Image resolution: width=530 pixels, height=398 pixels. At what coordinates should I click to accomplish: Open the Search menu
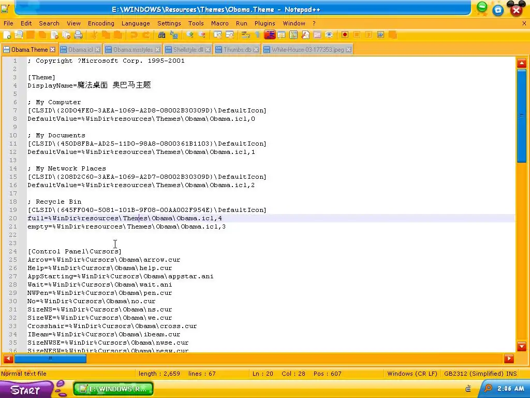click(49, 23)
